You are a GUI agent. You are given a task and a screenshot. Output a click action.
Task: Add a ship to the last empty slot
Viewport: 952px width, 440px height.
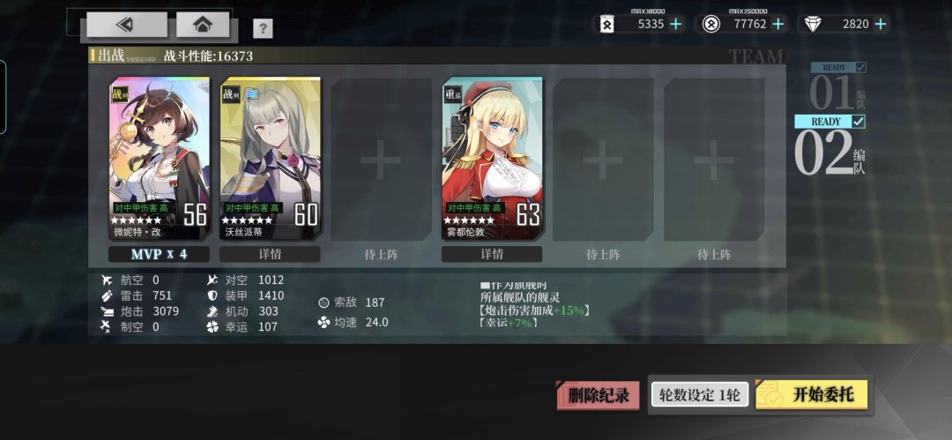[714, 160]
